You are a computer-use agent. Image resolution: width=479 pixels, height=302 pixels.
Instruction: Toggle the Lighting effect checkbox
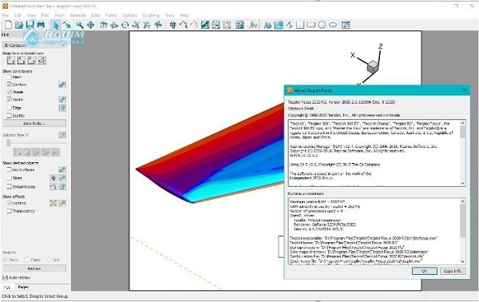tap(9, 203)
